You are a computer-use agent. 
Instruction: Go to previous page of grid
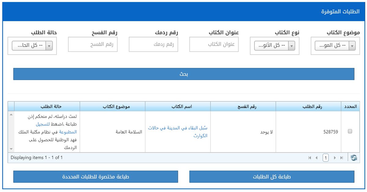(317, 158)
